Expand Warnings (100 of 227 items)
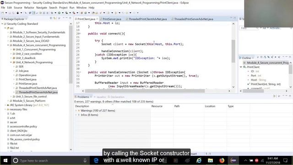 click(76, 110)
